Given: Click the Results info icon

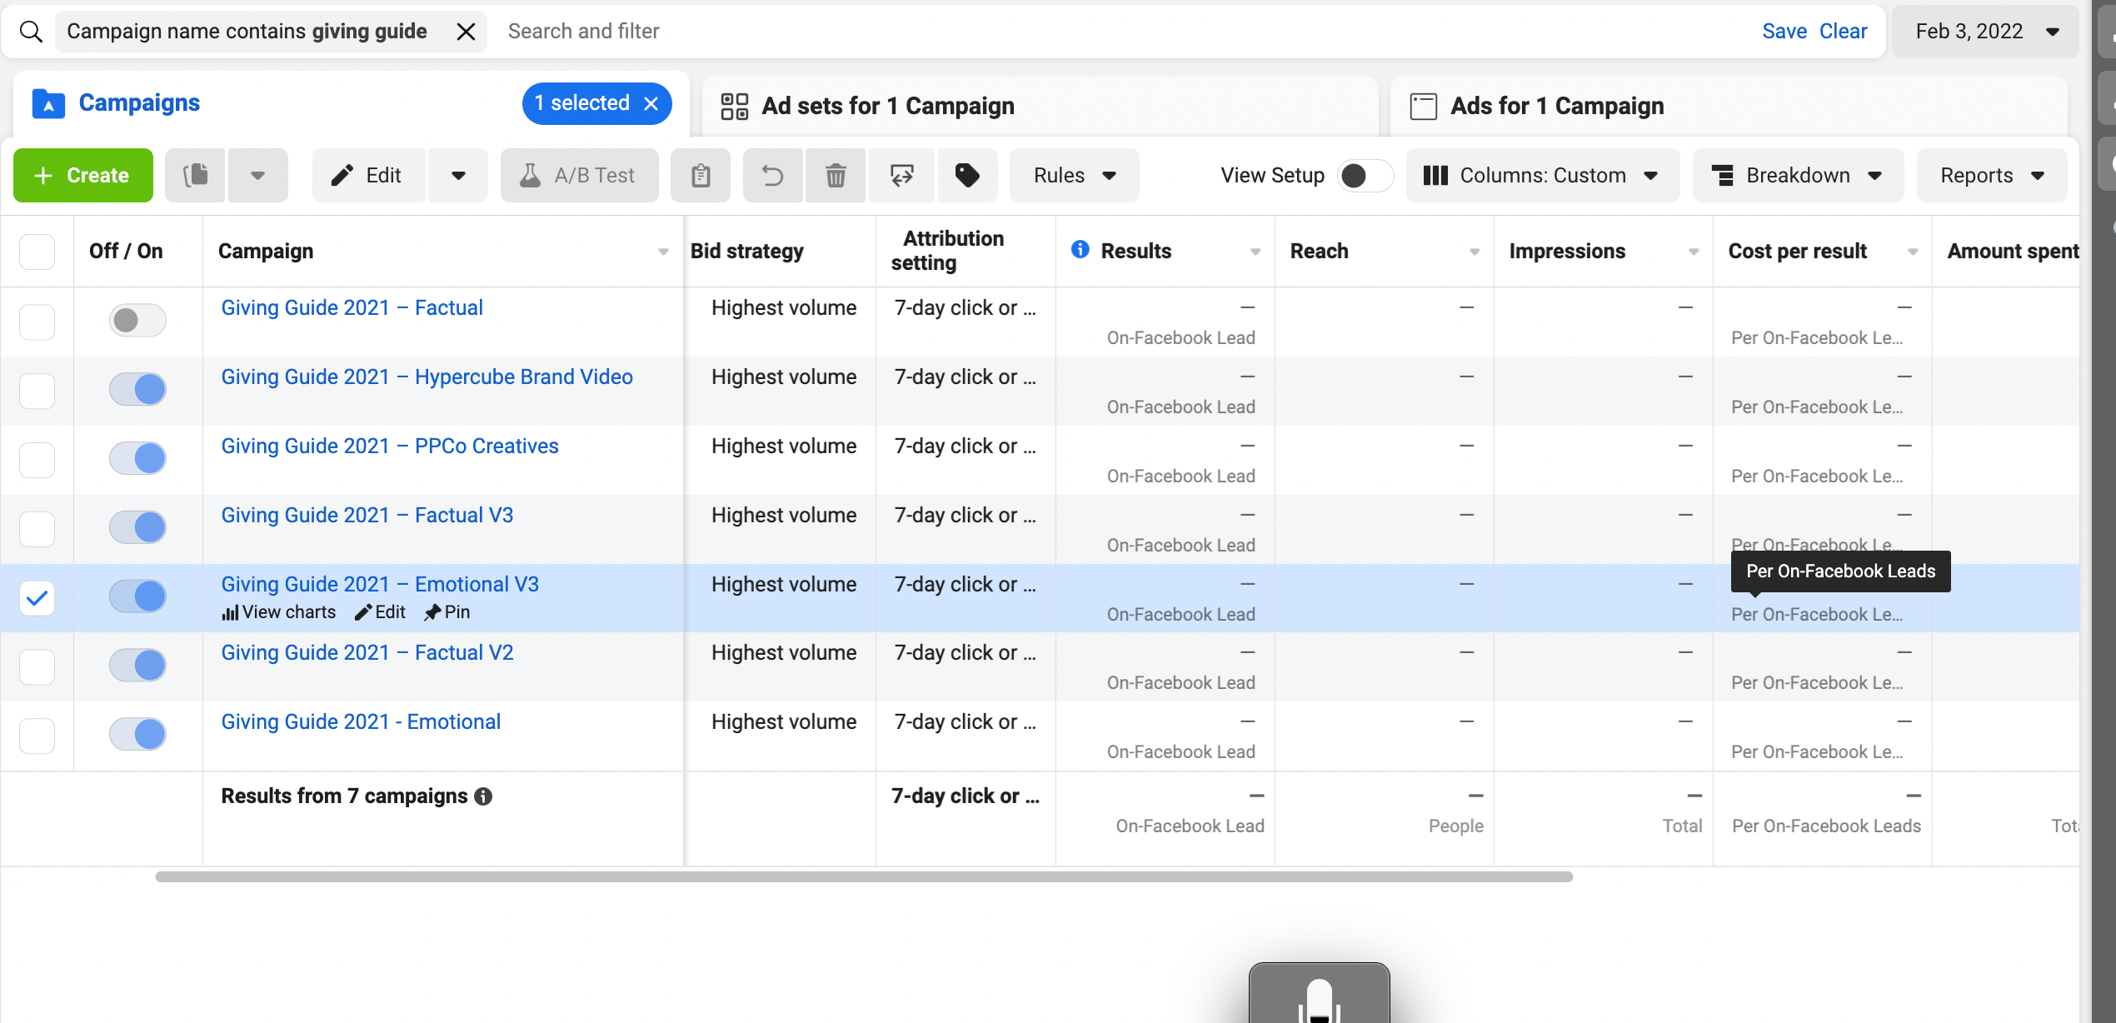Looking at the screenshot, I should point(1080,249).
